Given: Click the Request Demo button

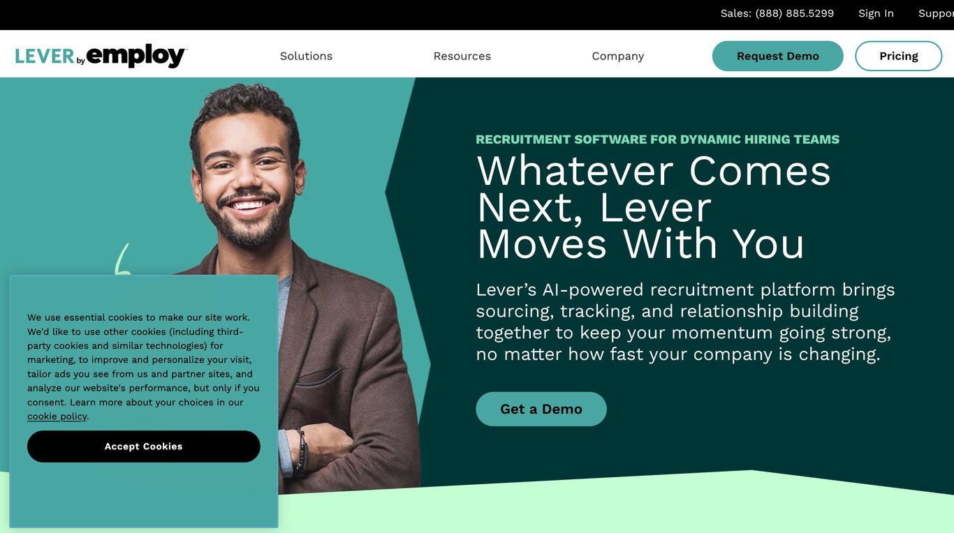Looking at the screenshot, I should pos(778,56).
